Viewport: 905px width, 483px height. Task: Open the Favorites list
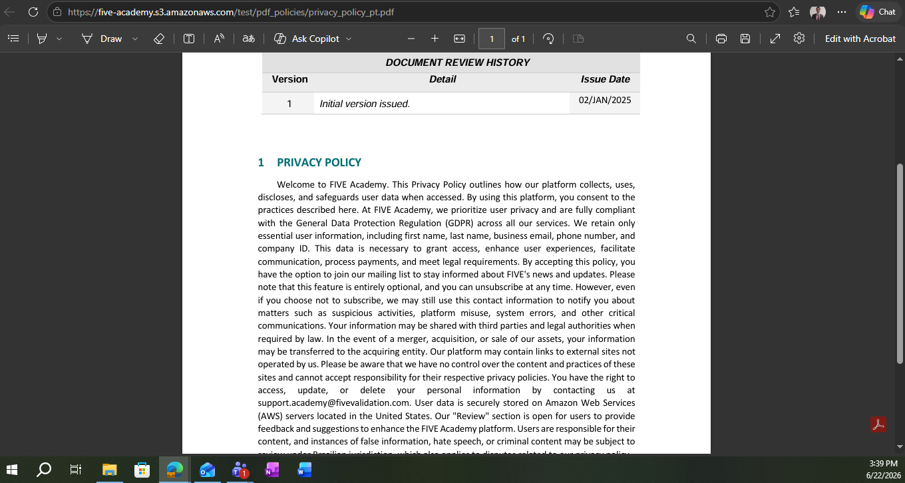[x=794, y=11]
